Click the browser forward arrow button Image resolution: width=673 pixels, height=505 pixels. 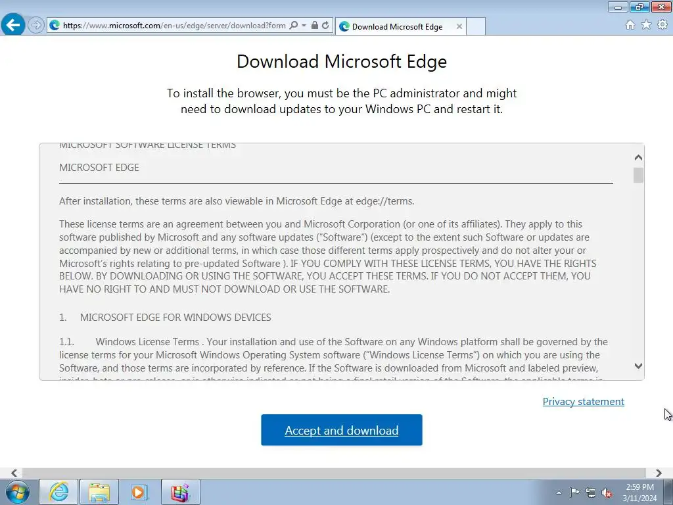36,25
